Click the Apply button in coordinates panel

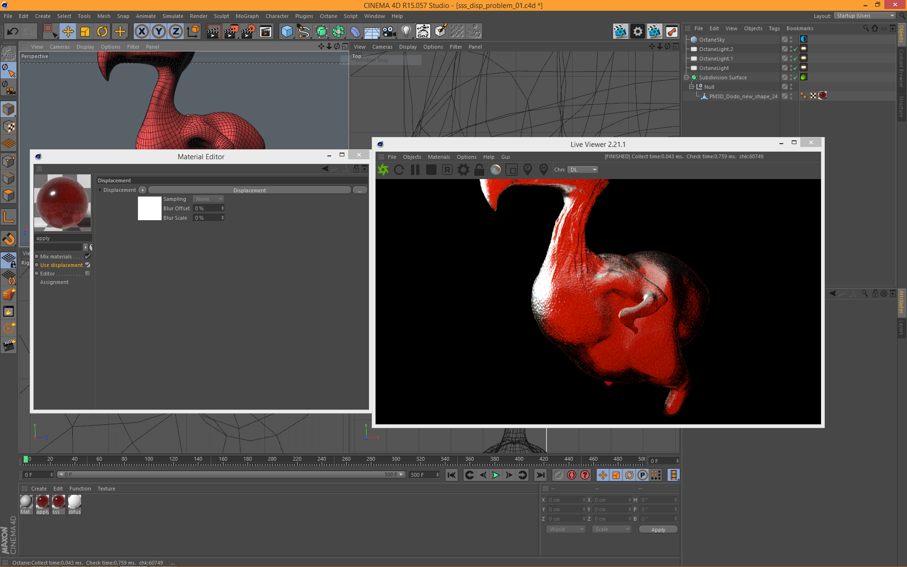(x=658, y=530)
